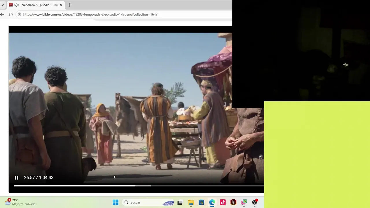Go back to the previous page
Viewport: 370px width, 208px height.
click(2, 14)
